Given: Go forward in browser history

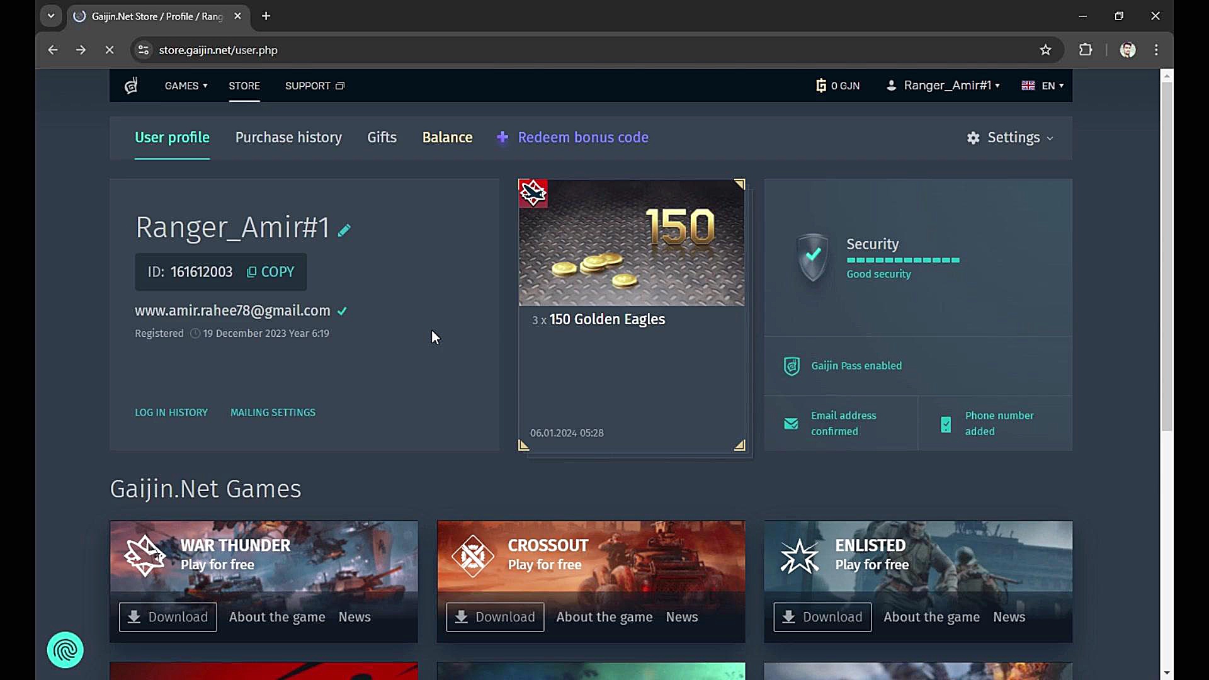Looking at the screenshot, I should point(81,50).
